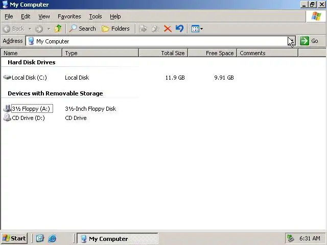Screen dimensions: 327x245
Task: Click the Move To toolbar icon
Action: tap(143, 29)
